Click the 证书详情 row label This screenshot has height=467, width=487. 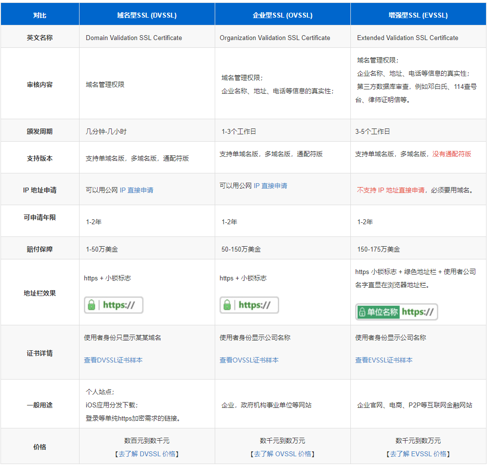(x=40, y=353)
